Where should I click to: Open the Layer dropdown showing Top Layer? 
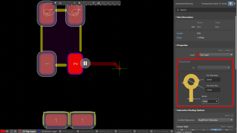[216, 55]
